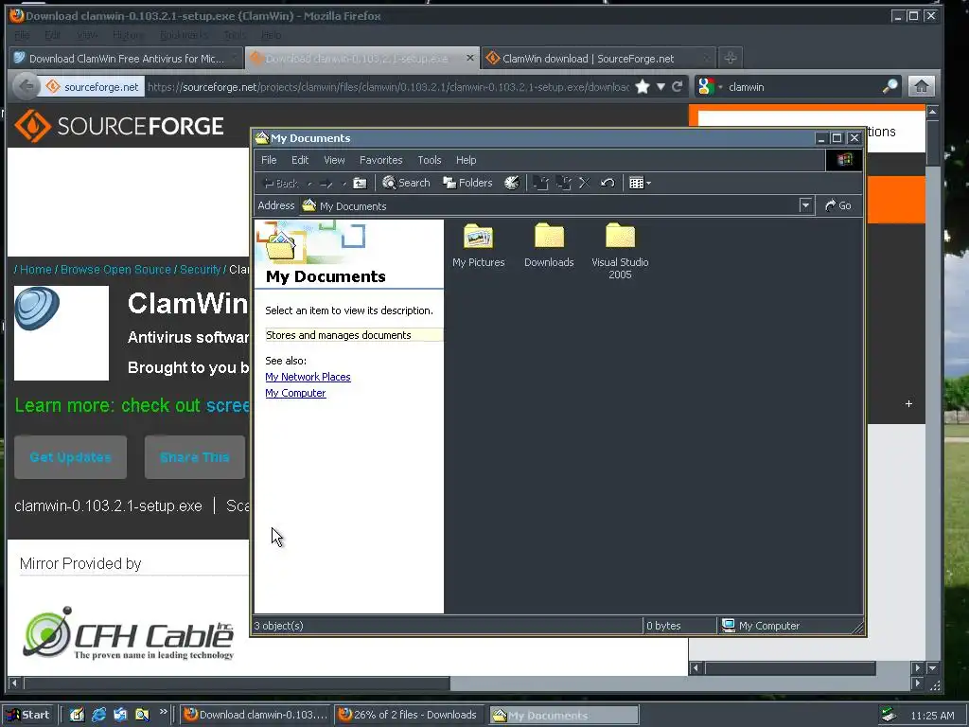
Task: Switch to ClamWin download SourceForge.net tab
Action: point(598,58)
